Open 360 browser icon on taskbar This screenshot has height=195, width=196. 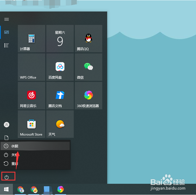[x=61, y=189]
